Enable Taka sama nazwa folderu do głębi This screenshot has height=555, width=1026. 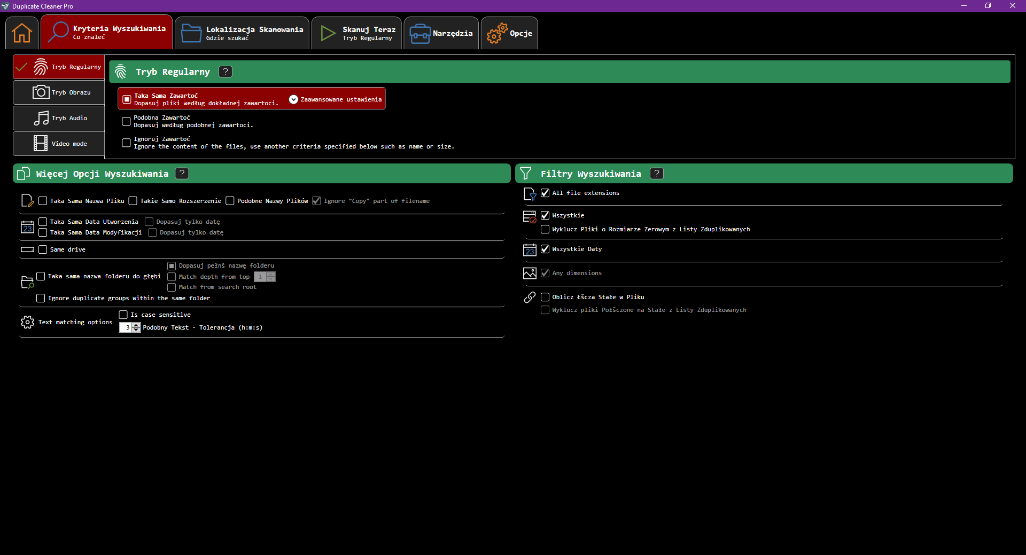pos(41,276)
